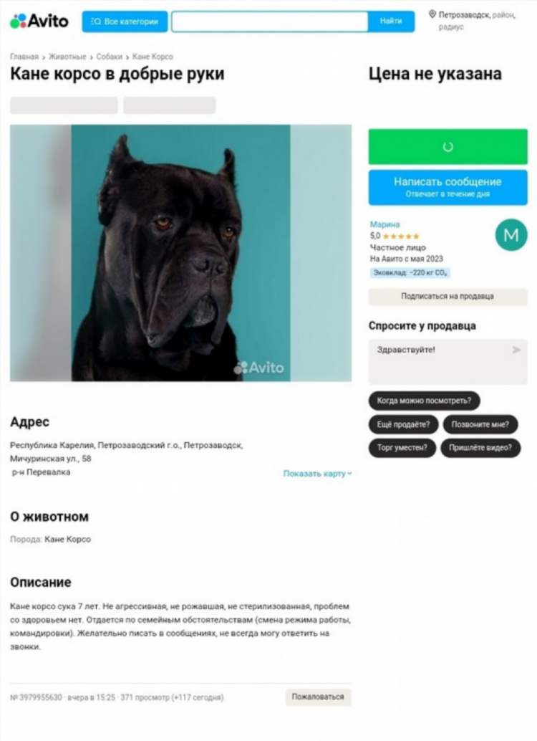Expand Показать карту map link
Screen dimensions: 537x741
point(317,474)
